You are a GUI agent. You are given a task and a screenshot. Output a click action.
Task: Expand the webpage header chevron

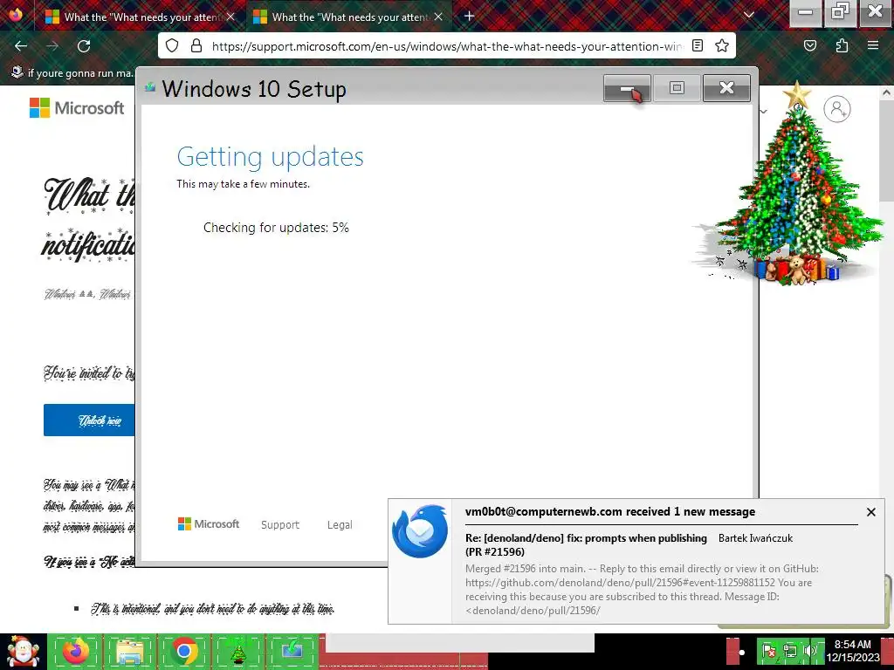pyautogui.click(x=764, y=111)
